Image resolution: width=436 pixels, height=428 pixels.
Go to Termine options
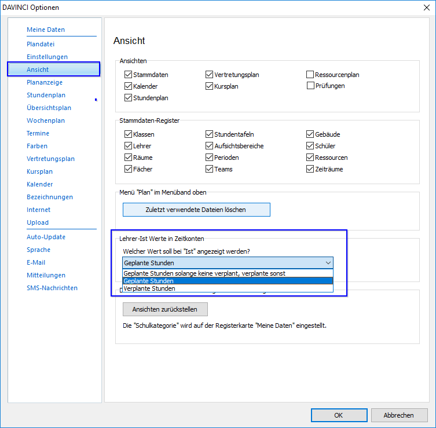38,133
